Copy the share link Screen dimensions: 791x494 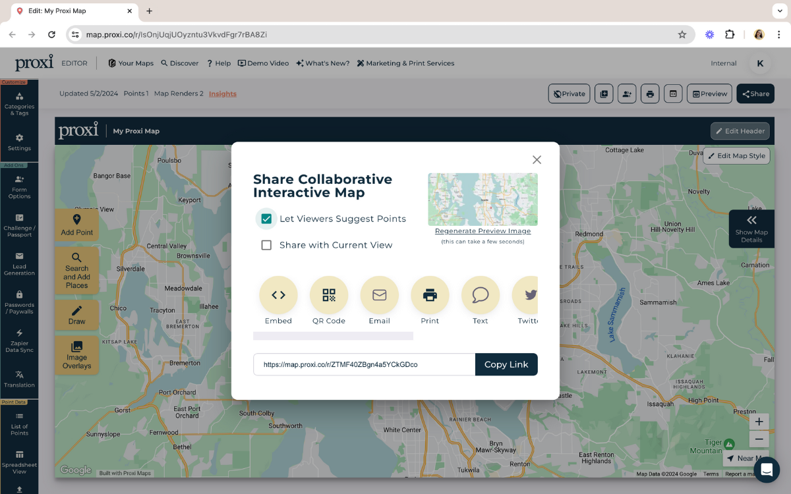coord(506,364)
